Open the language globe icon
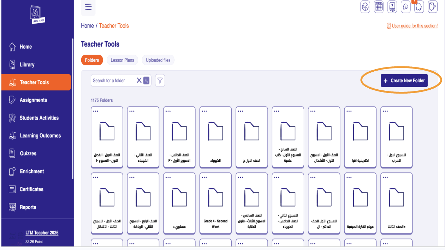Screen dimensions: 445x250 click(x=365, y=7)
